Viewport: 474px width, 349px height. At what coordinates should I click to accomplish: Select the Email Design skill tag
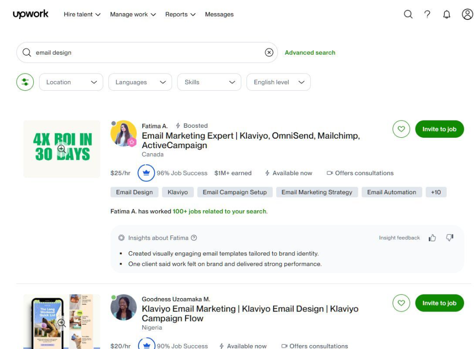coord(134,192)
